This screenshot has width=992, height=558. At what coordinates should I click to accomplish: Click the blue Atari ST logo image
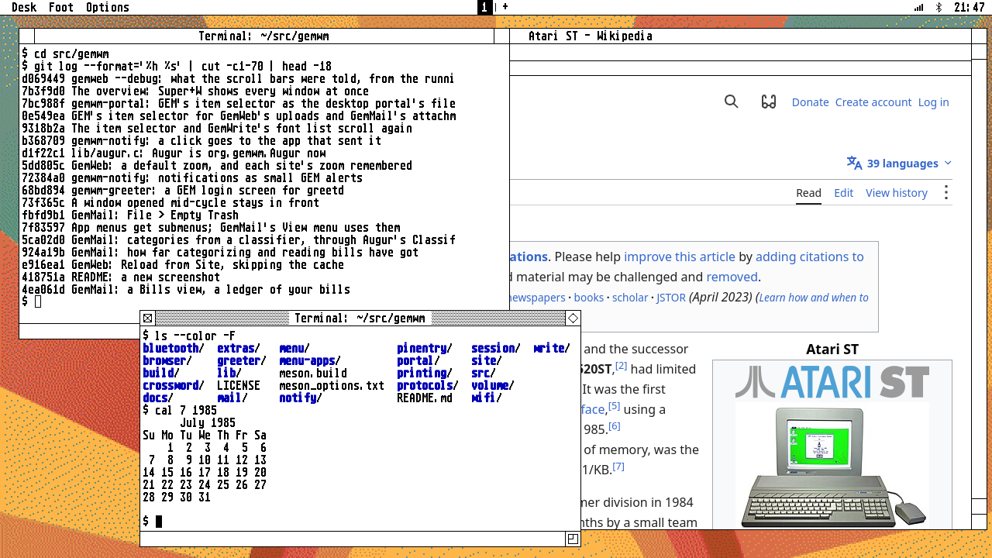pyautogui.click(x=832, y=382)
